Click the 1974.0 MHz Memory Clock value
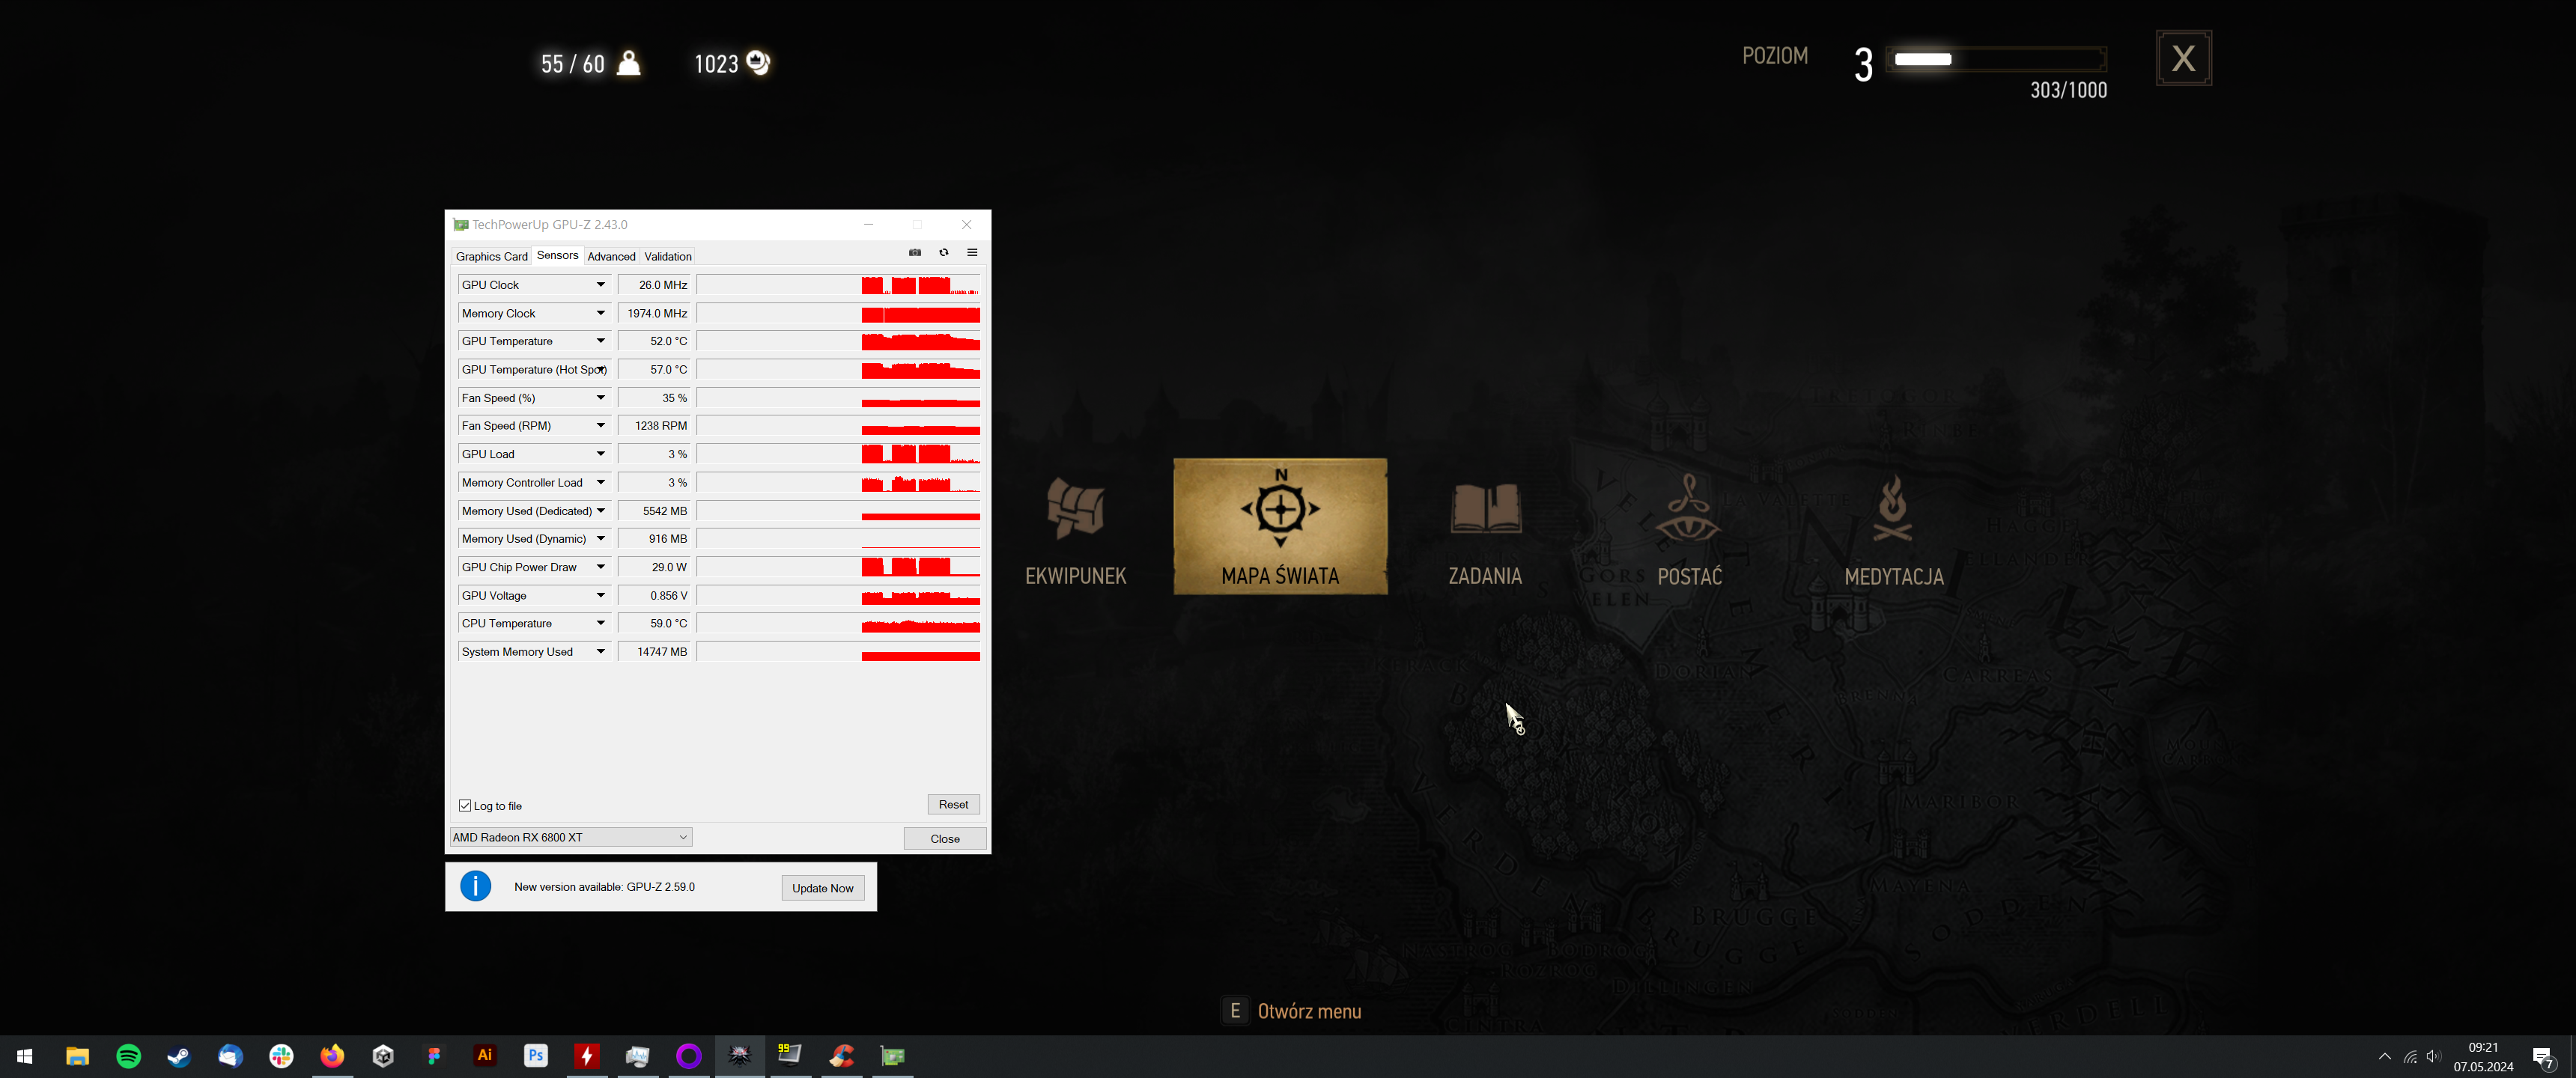 (655, 313)
